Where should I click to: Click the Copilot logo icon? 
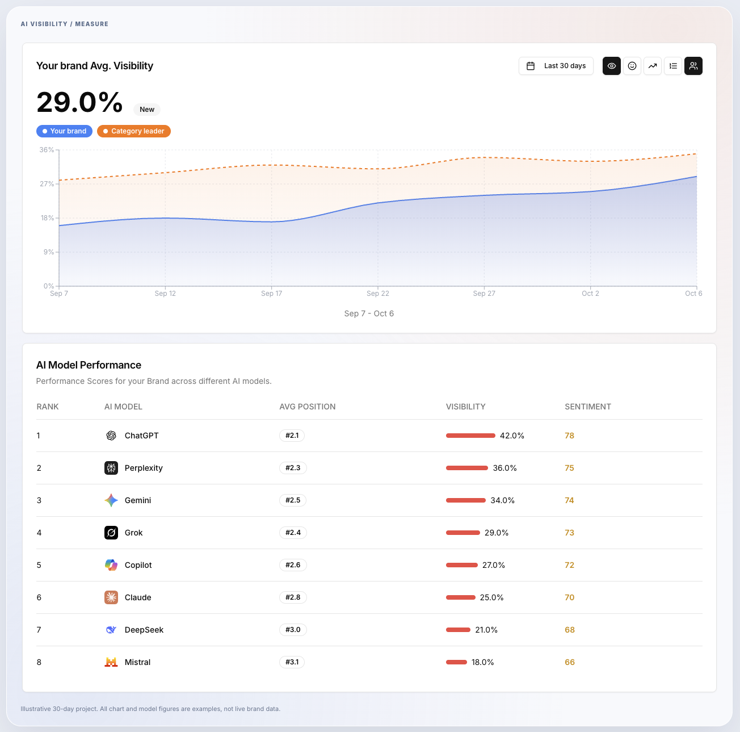click(x=111, y=565)
